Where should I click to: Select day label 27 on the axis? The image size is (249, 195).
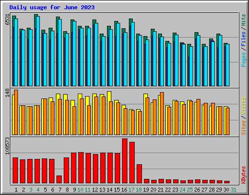204,190
